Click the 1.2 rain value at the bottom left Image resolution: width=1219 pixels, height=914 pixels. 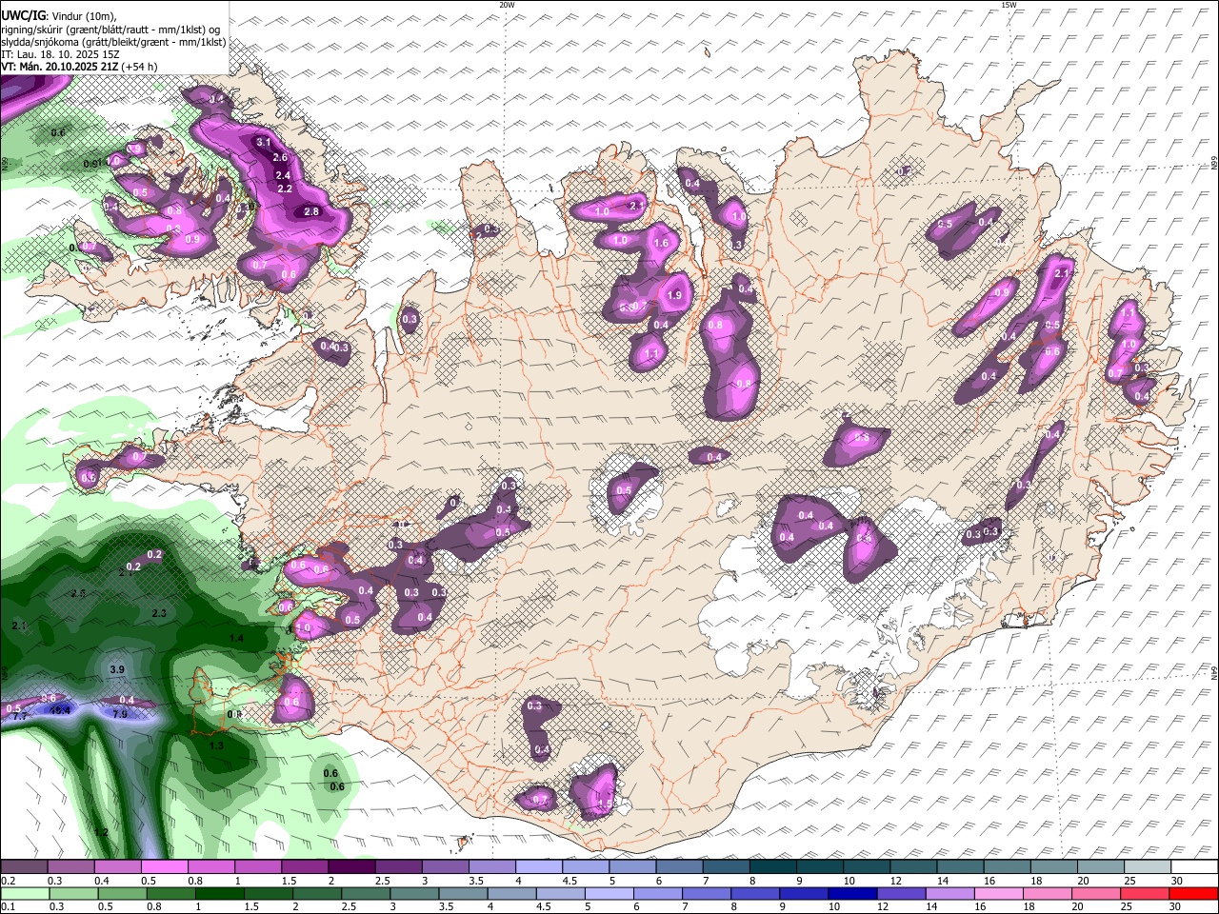[101, 833]
